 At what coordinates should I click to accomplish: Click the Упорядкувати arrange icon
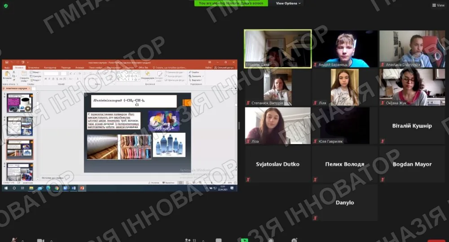click(x=147, y=74)
